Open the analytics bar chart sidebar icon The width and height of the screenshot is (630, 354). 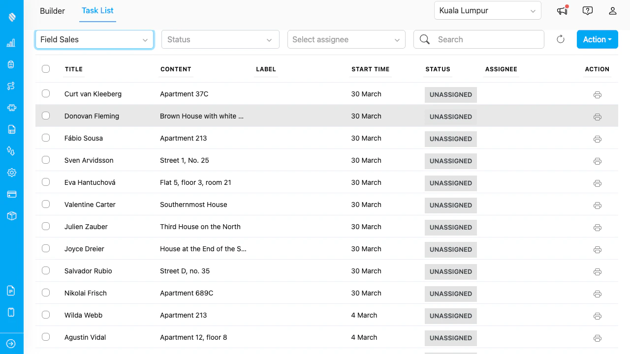pos(11,43)
